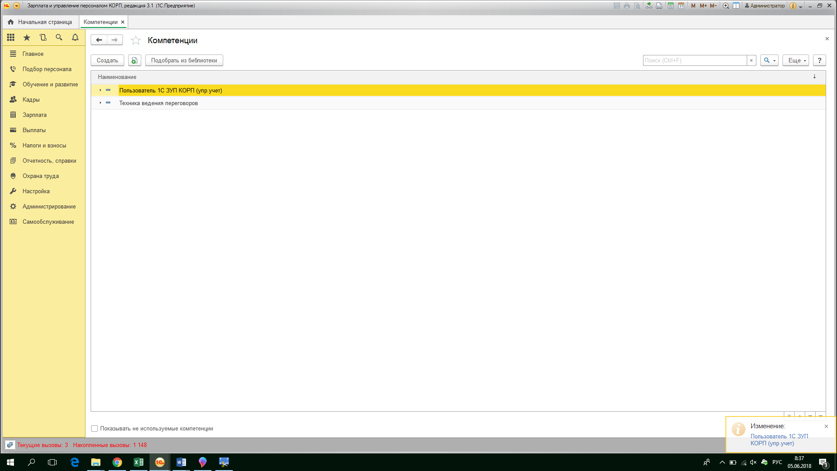837x471 pixels.
Task: Click Подобрать из библиотеки button
Action: coord(184,60)
